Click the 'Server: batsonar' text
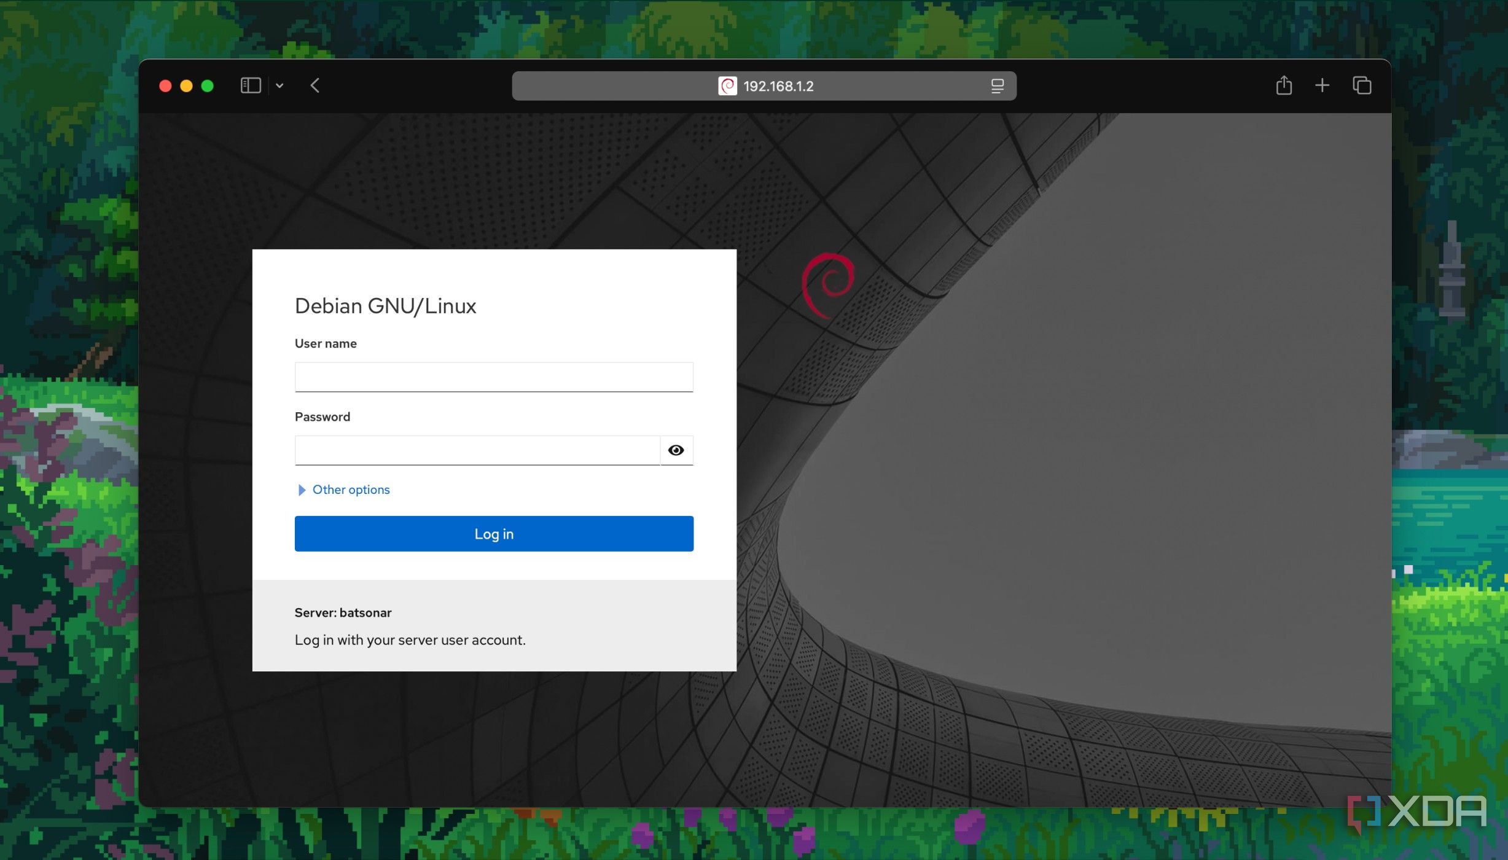This screenshot has height=860, width=1508. pyautogui.click(x=343, y=612)
